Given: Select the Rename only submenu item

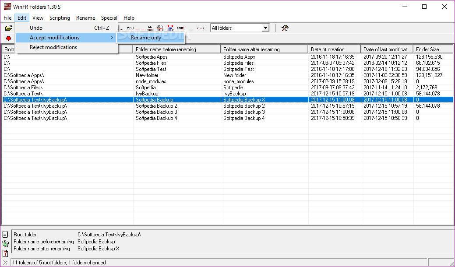Looking at the screenshot, I should click(x=151, y=38).
